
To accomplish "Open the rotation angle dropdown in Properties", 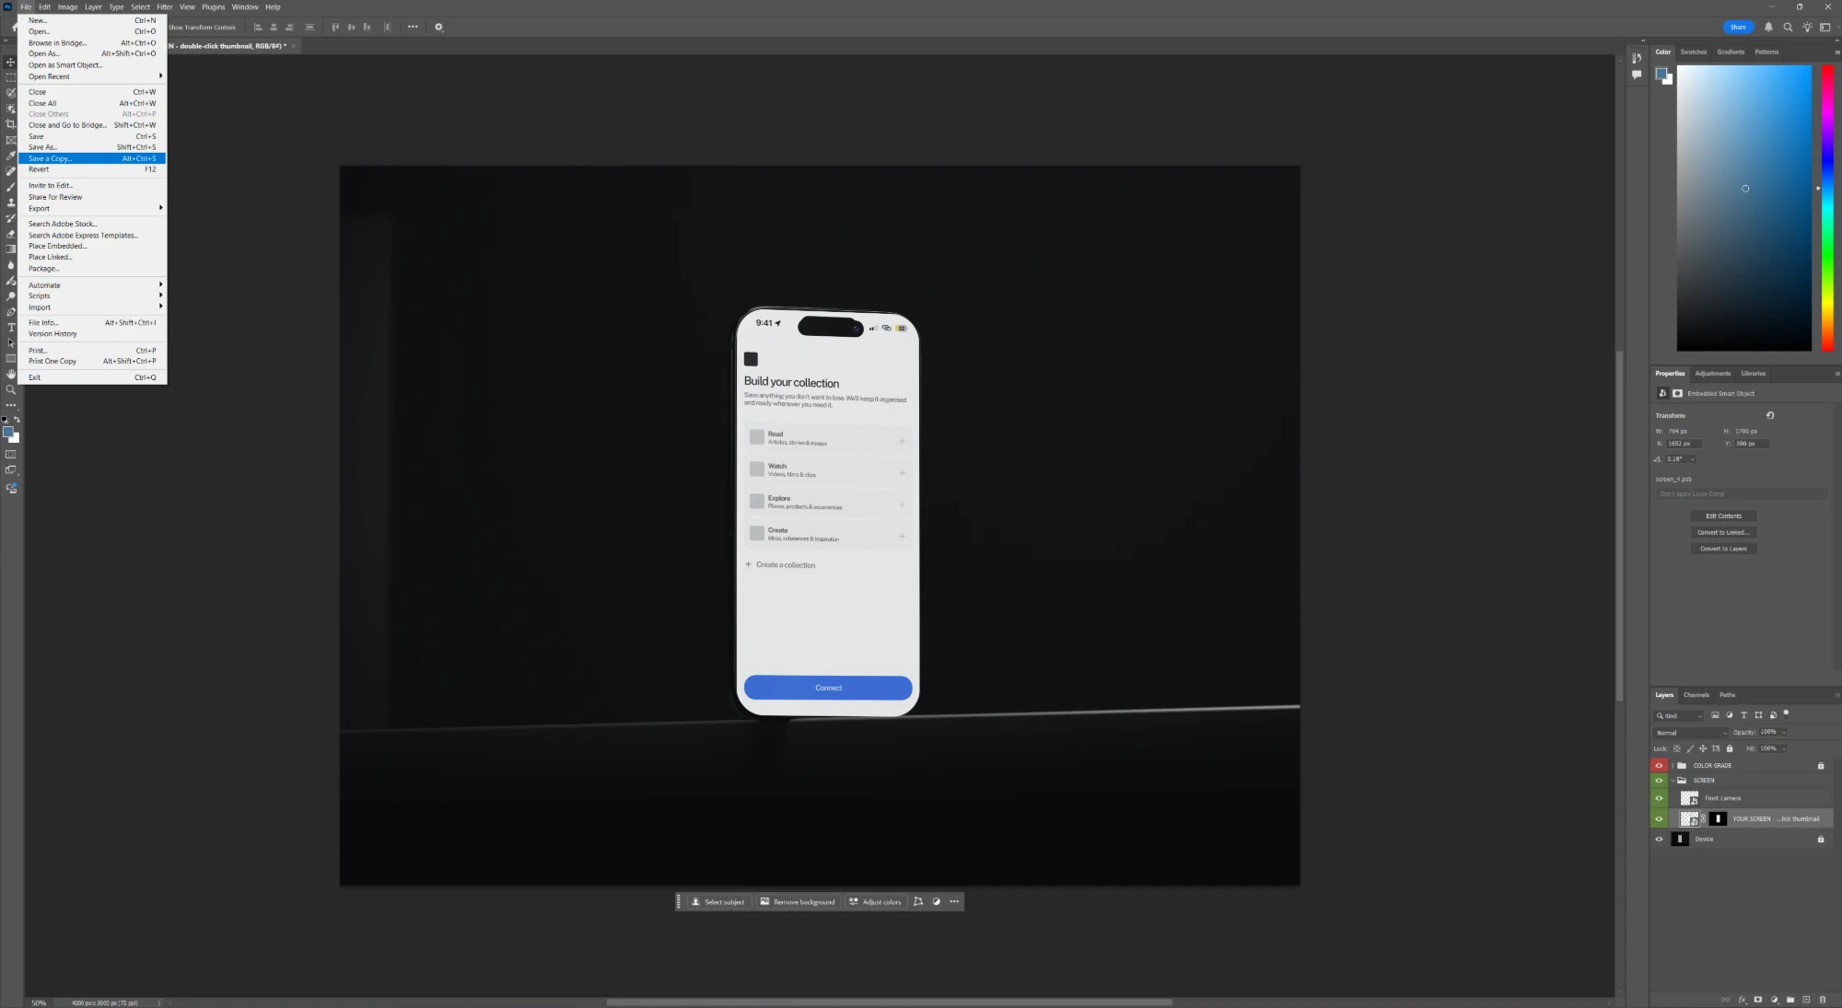I will pos(1692,458).
